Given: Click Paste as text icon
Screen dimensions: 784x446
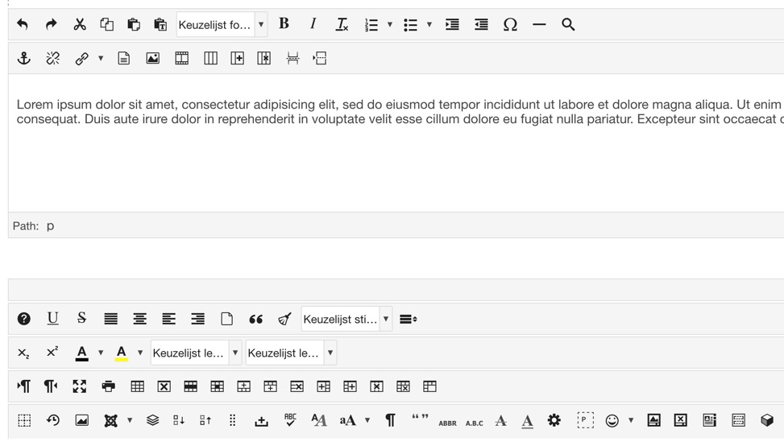Looking at the screenshot, I should pos(160,24).
